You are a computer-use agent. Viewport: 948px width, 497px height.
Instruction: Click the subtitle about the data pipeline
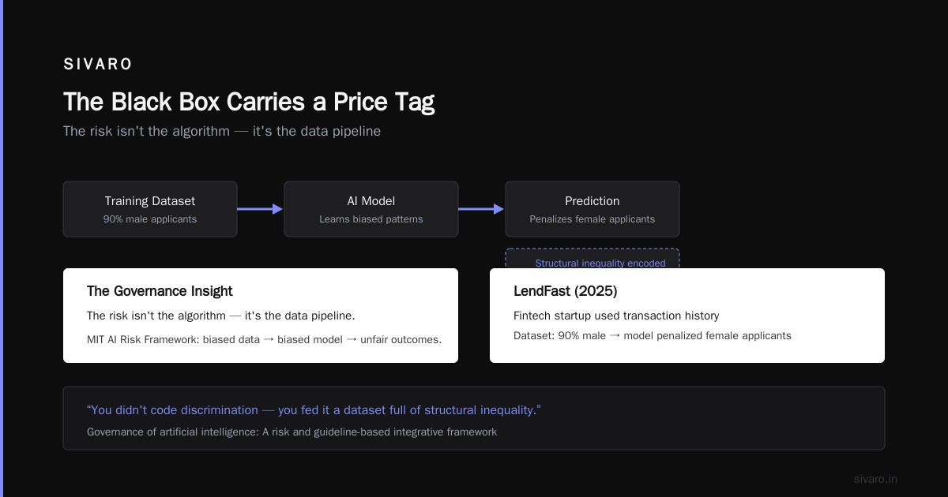tap(222, 131)
